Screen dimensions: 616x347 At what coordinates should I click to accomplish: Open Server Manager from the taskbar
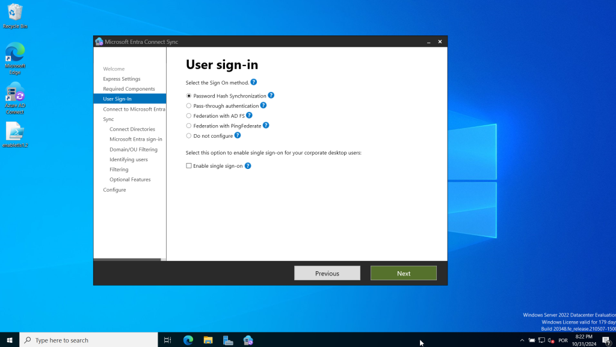228,340
